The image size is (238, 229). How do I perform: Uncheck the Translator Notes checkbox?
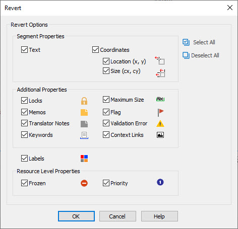tap(24, 123)
